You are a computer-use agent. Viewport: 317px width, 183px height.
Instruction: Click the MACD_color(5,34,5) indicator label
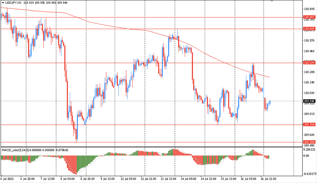(x=15, y=150)
